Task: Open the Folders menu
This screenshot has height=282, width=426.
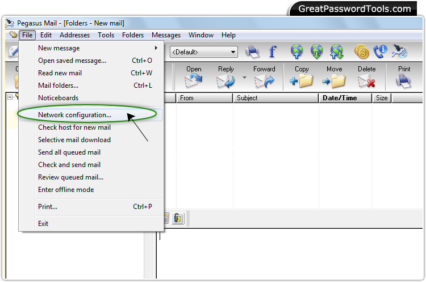Action: pyautogui.click(x=133, y=35)
